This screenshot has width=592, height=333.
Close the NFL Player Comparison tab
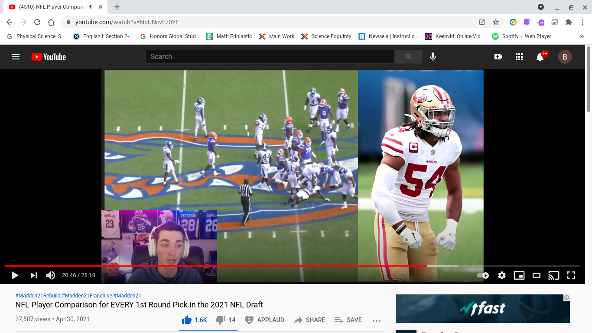(x=101, y=7)
